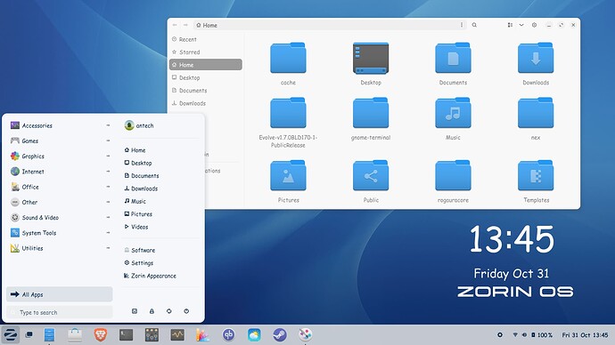Open Brave browser from the taskbar
The image size is (615, 345).
(101, 335)
